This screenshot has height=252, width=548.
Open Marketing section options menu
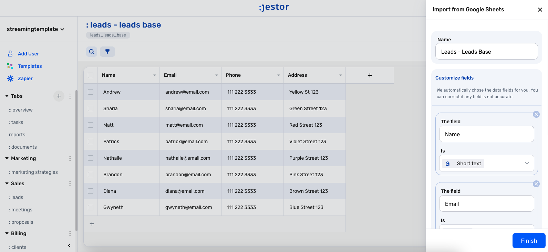pos(70,158)
